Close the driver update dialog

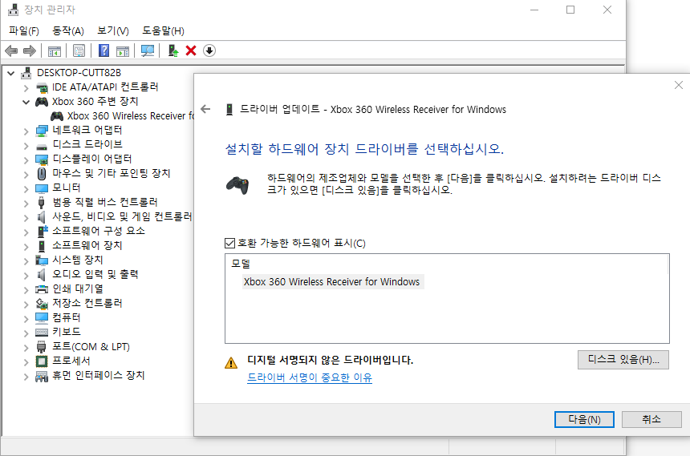pyautogui.click(x=679, y=85)
